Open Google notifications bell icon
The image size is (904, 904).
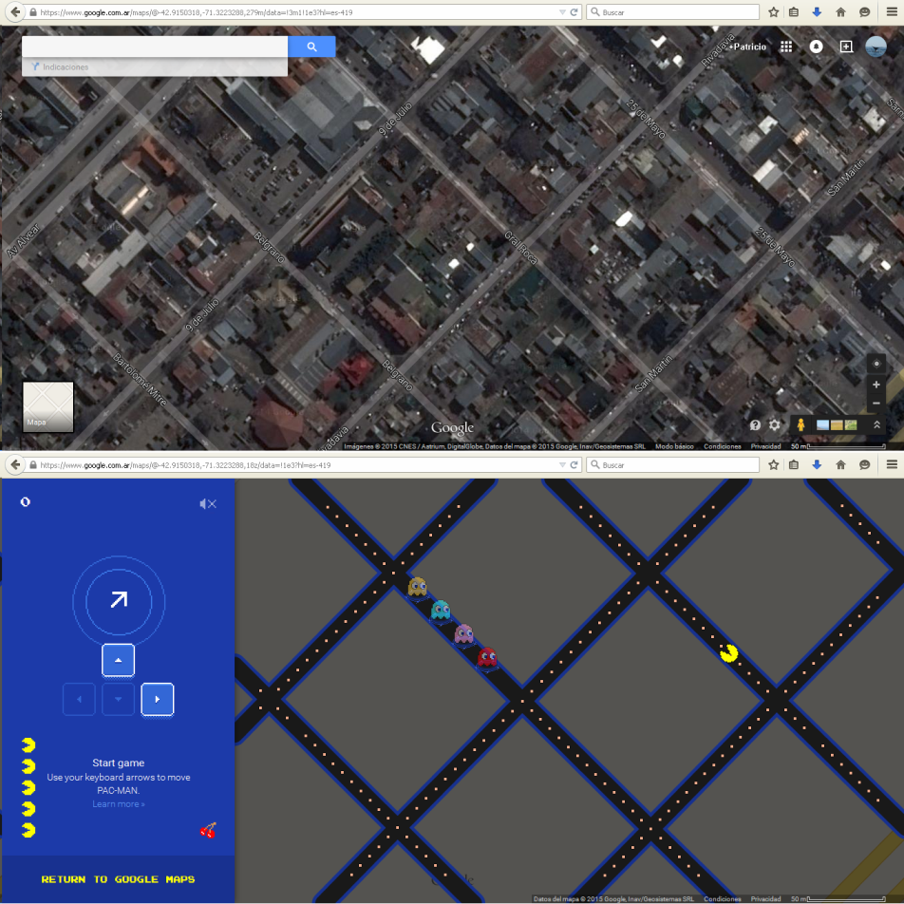coord(816,47)
